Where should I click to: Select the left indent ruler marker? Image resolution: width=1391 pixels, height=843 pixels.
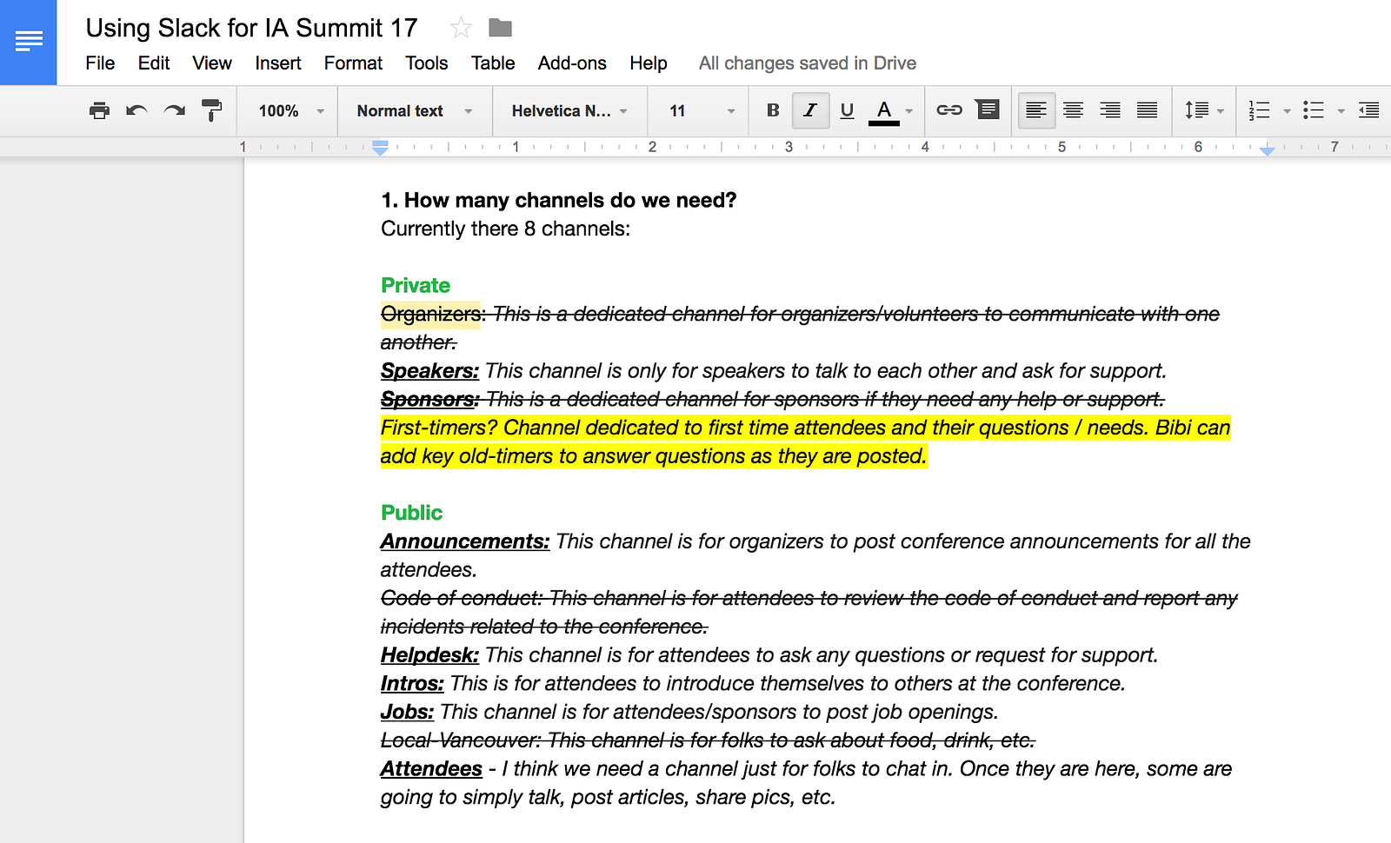click(x=380, y=149)
